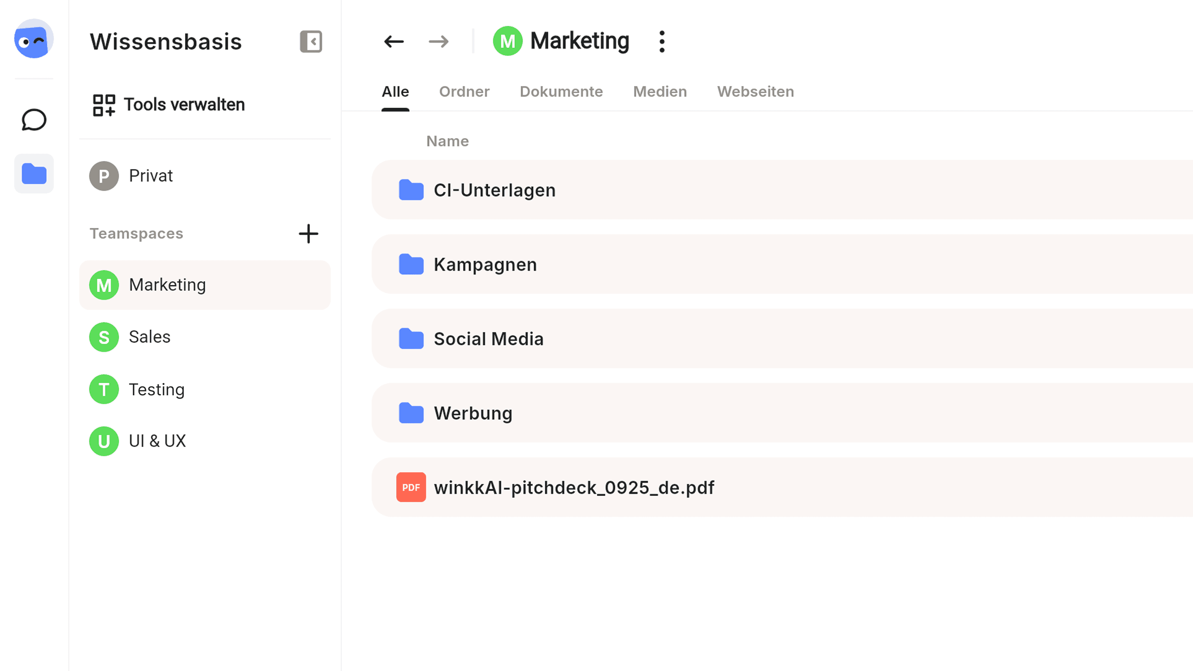The image size is (1193, 671).
Task: Select the Sales teamspace
Action: pyautogui.click(x=149, y=337)
